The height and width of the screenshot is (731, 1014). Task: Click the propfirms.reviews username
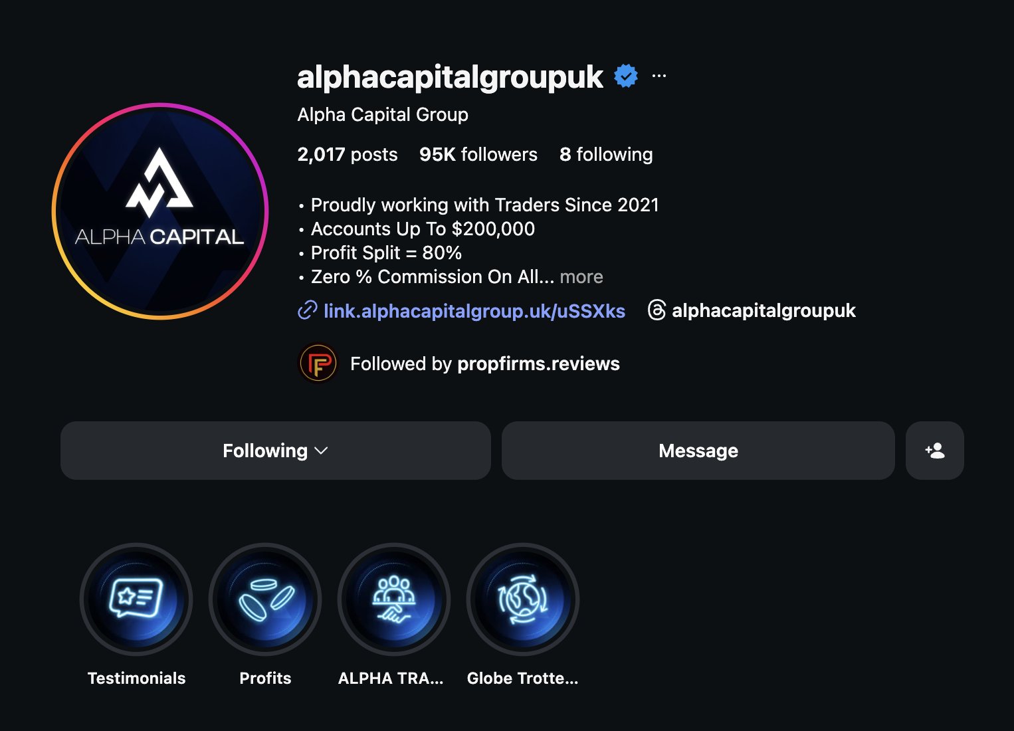click(x=538, y=364)
